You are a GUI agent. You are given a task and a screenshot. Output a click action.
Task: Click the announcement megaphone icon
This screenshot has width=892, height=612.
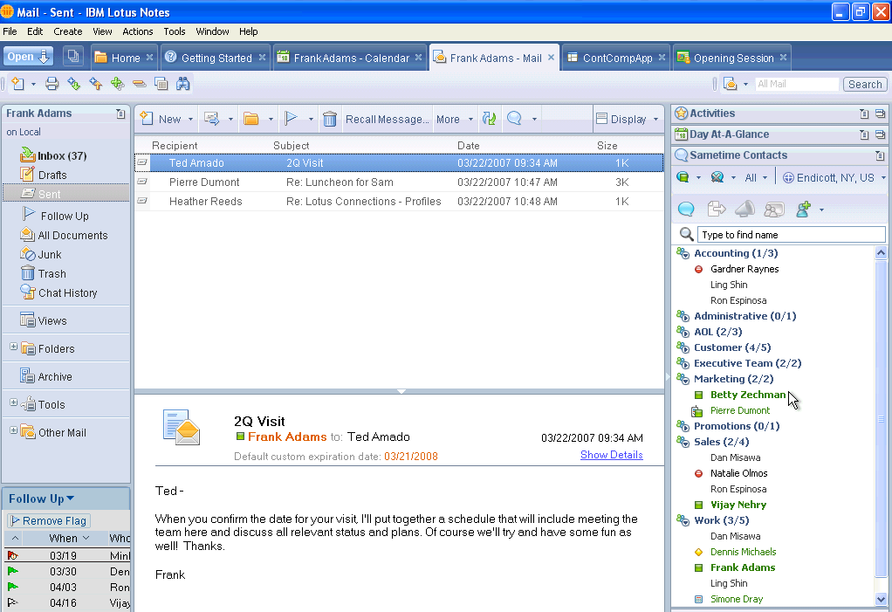[744, 209]
